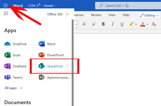Click the app launcher panel scrollbar
Screen dimensions: 161x106
[73, 63]
